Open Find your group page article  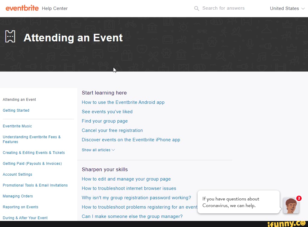(105, 121)
